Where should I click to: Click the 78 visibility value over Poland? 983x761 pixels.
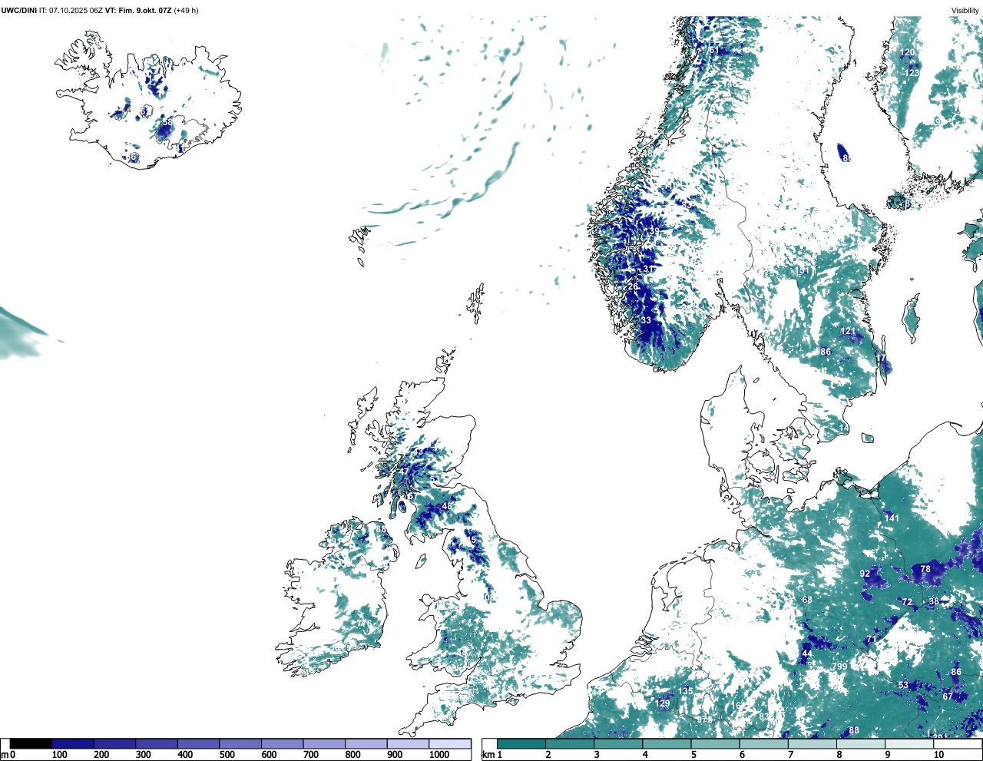pyautogui.click(x=925, y=570)
